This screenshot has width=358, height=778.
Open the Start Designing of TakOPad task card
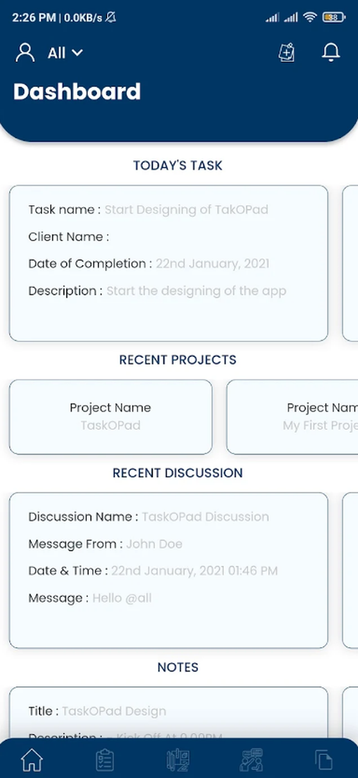pos(169,263)
